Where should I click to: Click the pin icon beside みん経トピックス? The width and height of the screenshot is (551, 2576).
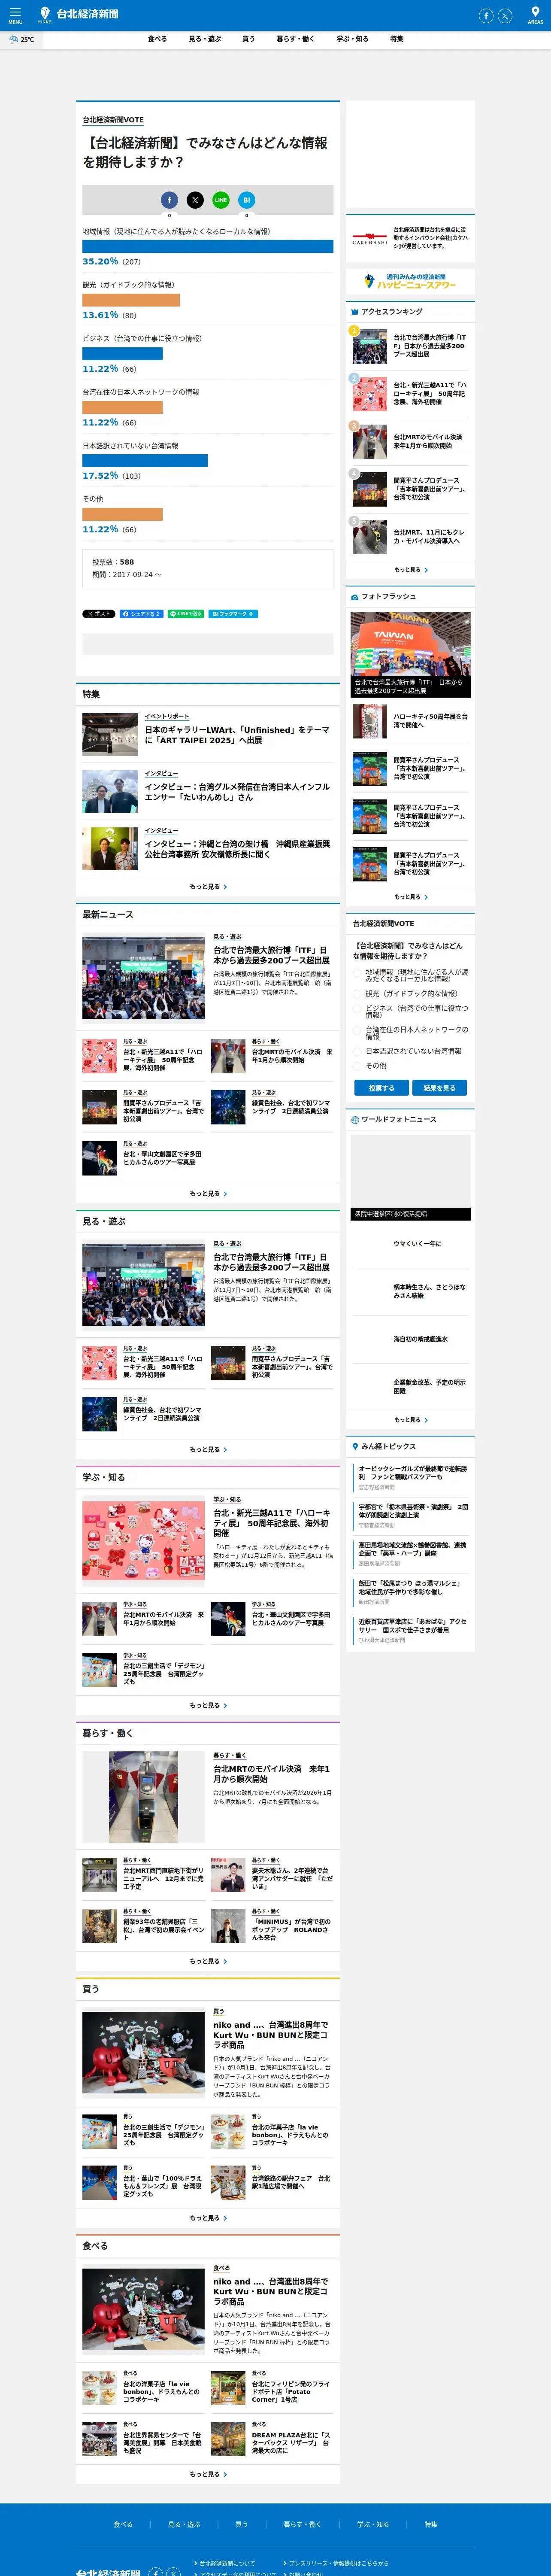click(354, 1446)
